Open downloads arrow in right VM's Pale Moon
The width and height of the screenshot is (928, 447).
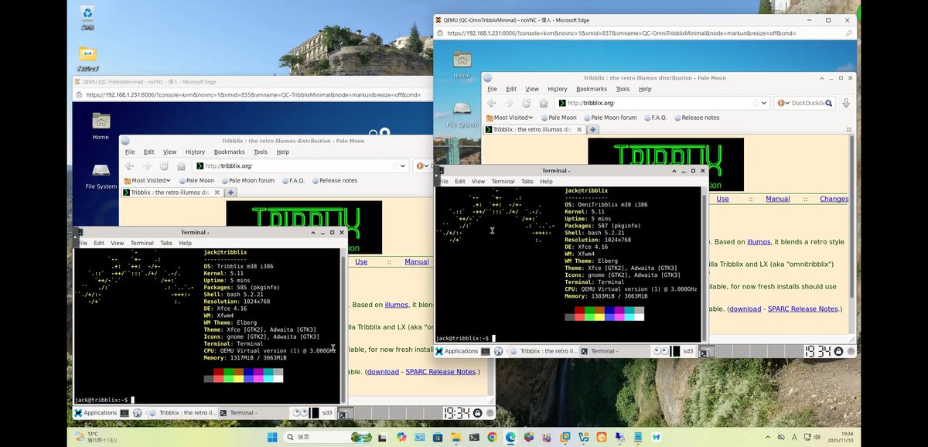(x=846, y=103)
